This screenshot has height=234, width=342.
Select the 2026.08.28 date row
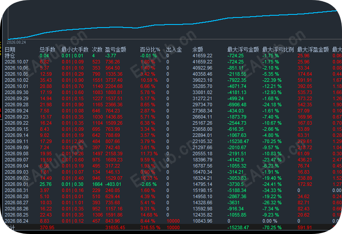click(17, 196)
